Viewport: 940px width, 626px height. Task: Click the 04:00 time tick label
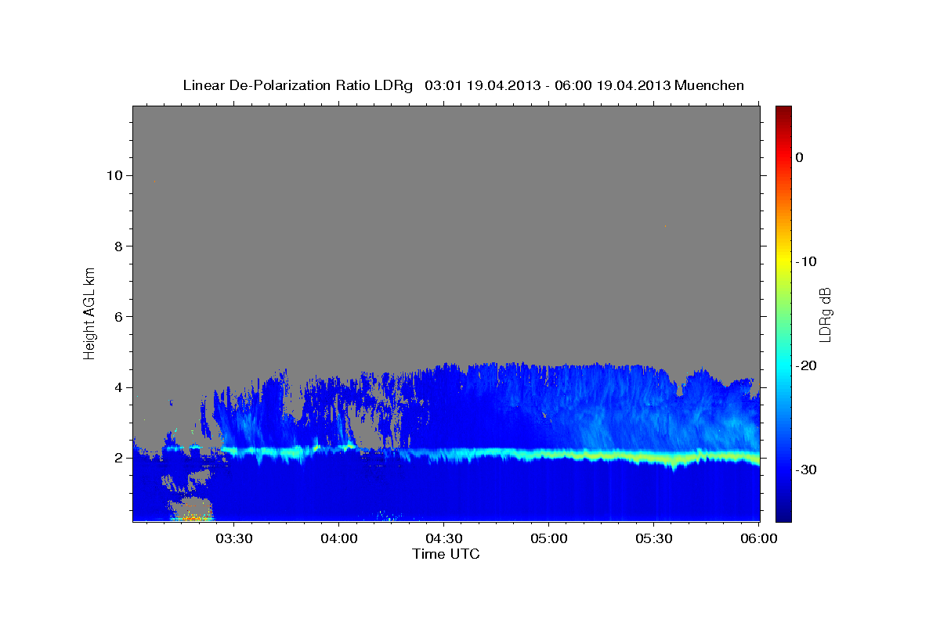[338, 539]
